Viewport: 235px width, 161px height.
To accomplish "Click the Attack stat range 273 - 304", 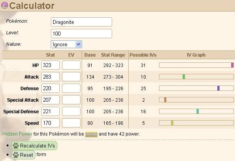I will pyautogui.click(x=113, y=77).
